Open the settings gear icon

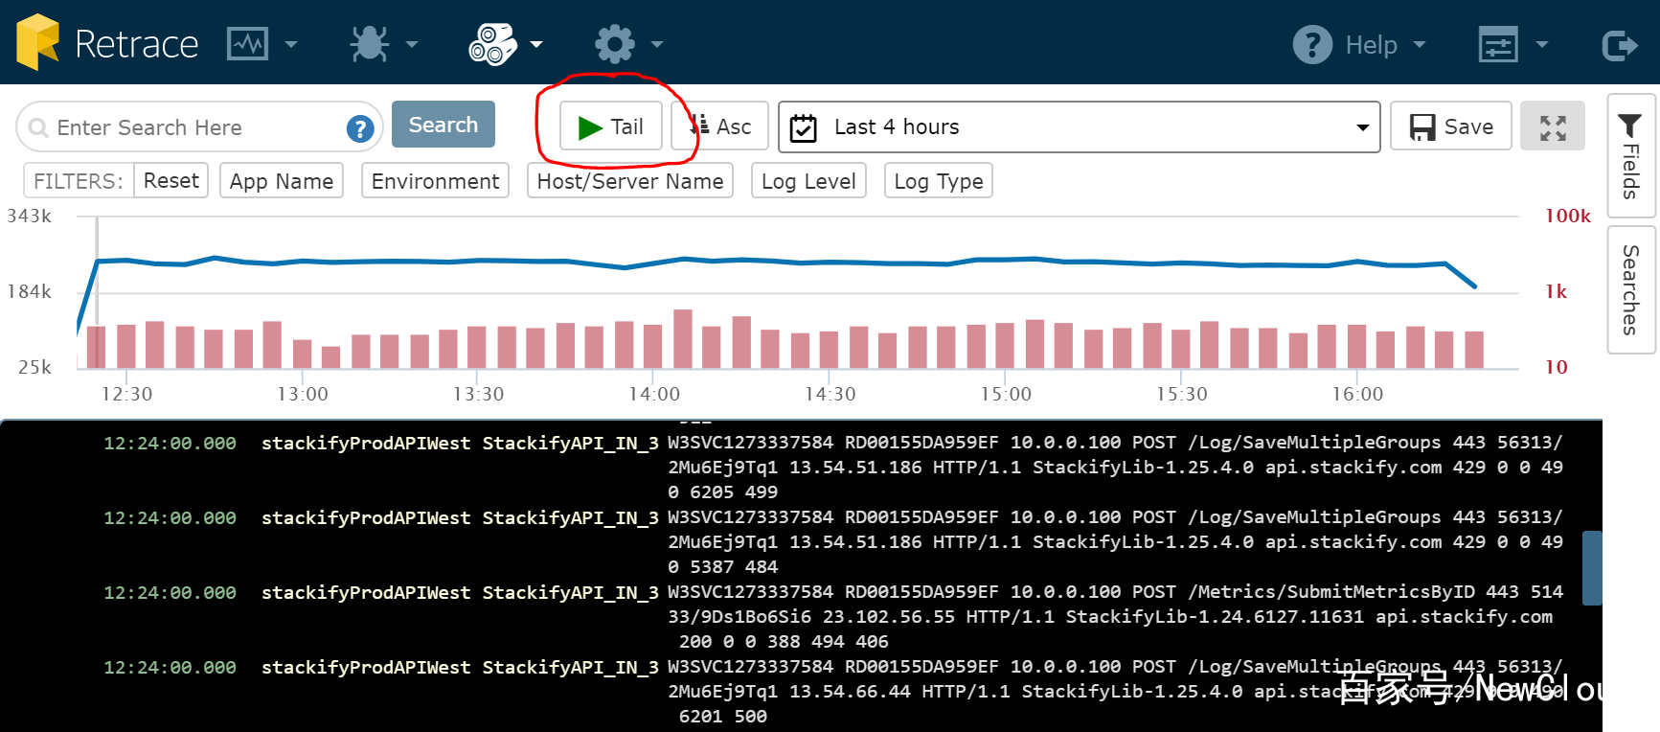tap(615, 44)
